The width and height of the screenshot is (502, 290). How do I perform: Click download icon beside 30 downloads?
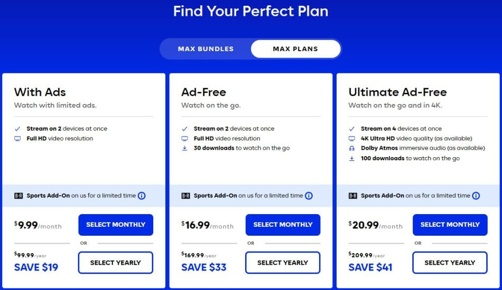click(x=184, y=148)
